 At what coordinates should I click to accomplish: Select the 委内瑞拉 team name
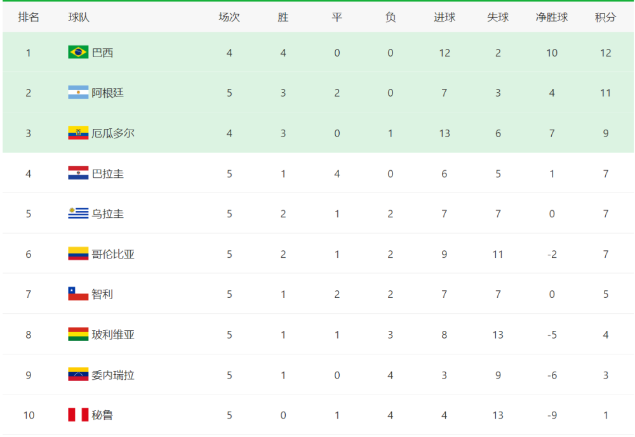click(x=113, y=375)
